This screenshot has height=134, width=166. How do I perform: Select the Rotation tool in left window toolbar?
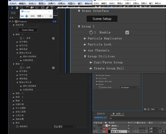point(27,8)
